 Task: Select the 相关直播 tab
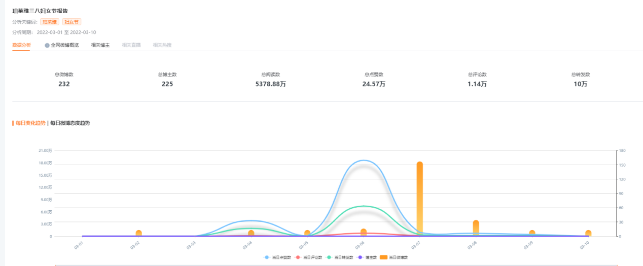click(x=131, y=45)
